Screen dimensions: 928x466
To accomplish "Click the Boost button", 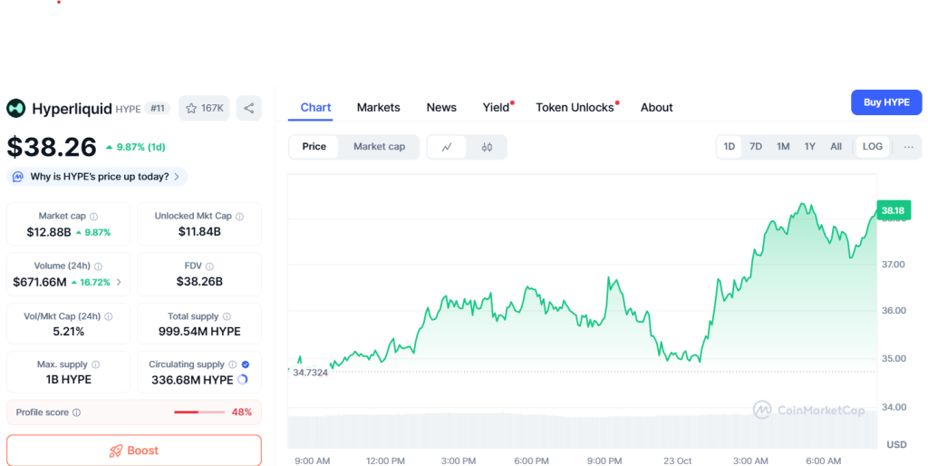I will tap(134, 451).
